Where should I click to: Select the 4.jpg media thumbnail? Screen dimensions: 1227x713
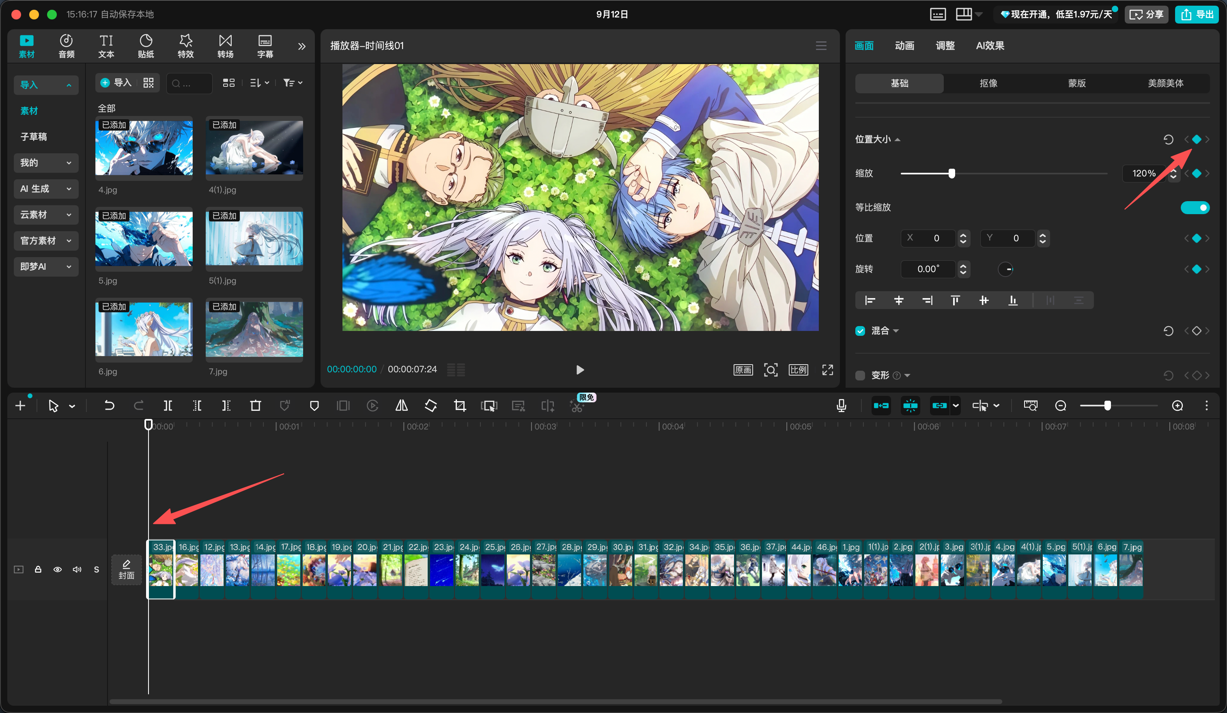(x=144, y=148)
